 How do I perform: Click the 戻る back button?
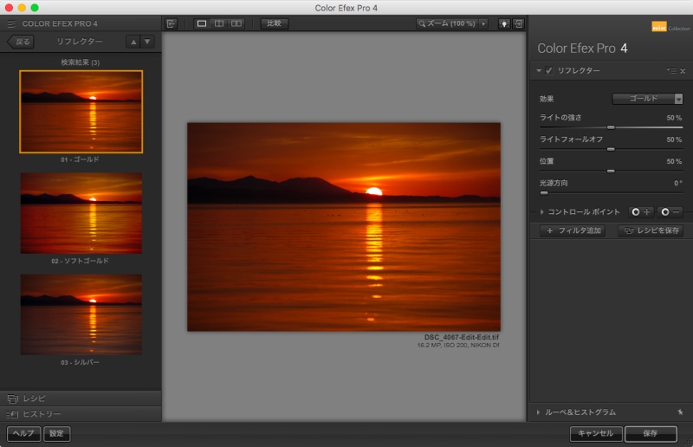point(21,42)
